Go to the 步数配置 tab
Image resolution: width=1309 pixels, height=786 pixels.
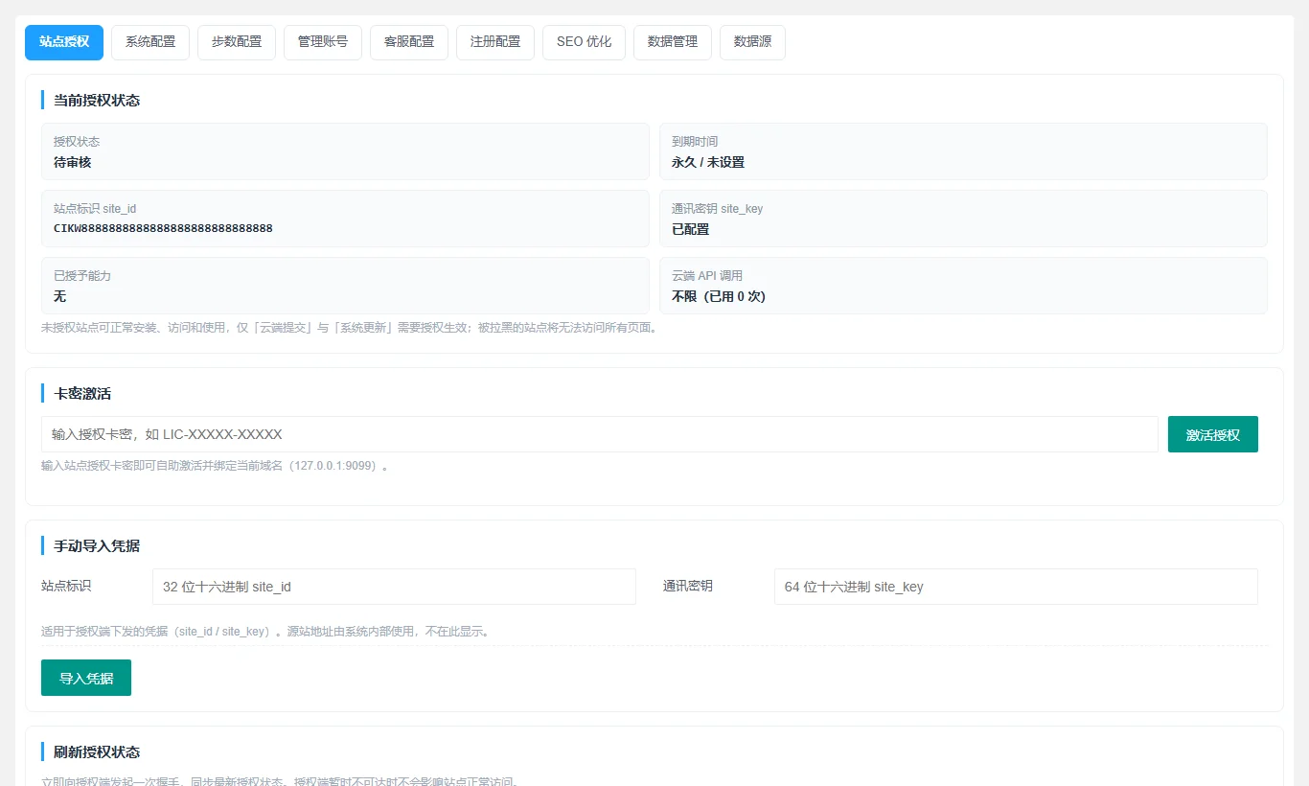coord(237,42)
